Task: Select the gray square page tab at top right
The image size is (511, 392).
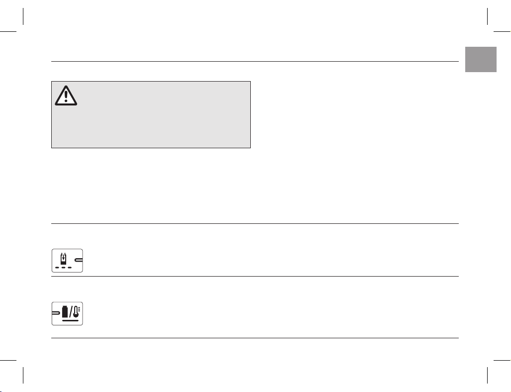Action: 481,59
